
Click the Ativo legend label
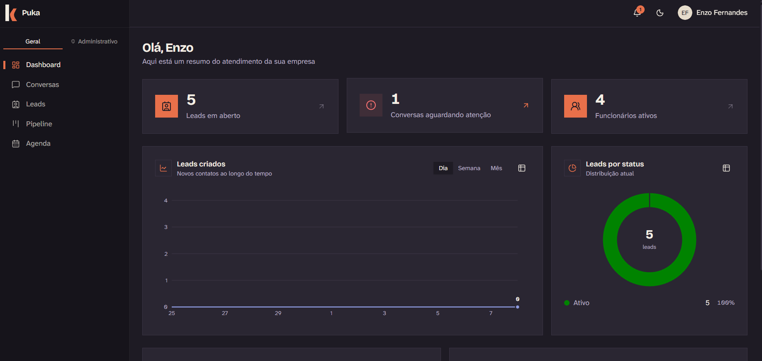pyautogui.click(x=581, y=303)
